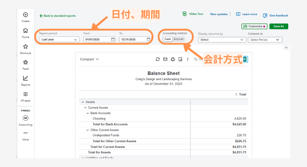Open the Reports chart icon

click(x=25, y=78)
